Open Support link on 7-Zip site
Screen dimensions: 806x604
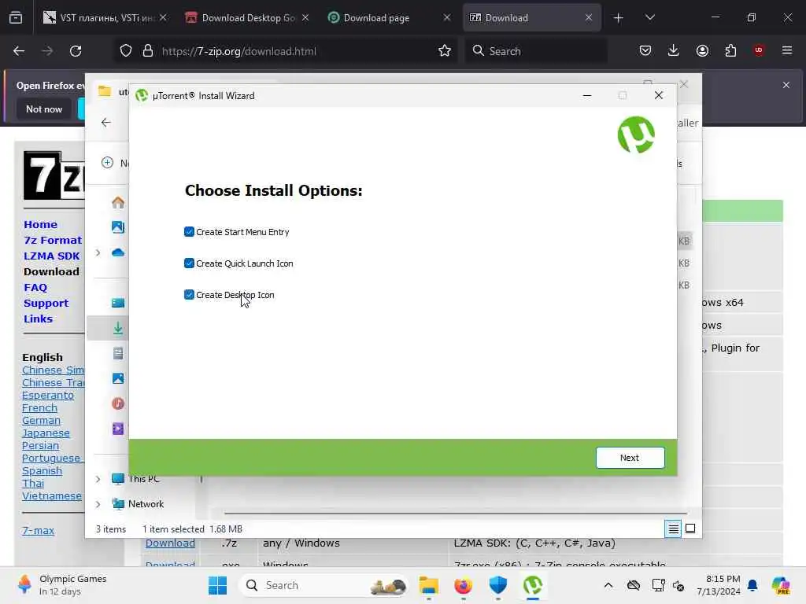tap(46, 303)
